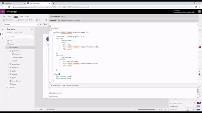Click Remove formatting button

[71, 86]
